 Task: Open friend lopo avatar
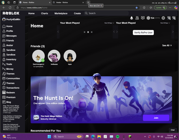70,56
